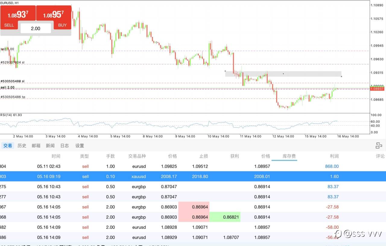The image size is (386, 246).
Task: Select the 交易 tab
Action: coord(8,146)
